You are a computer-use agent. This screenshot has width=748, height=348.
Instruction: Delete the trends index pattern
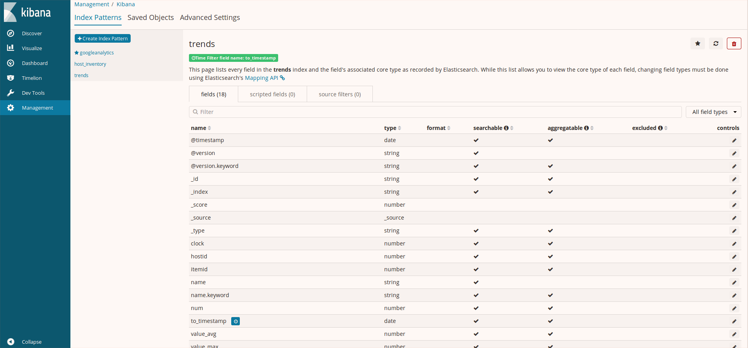pos(734,43)
